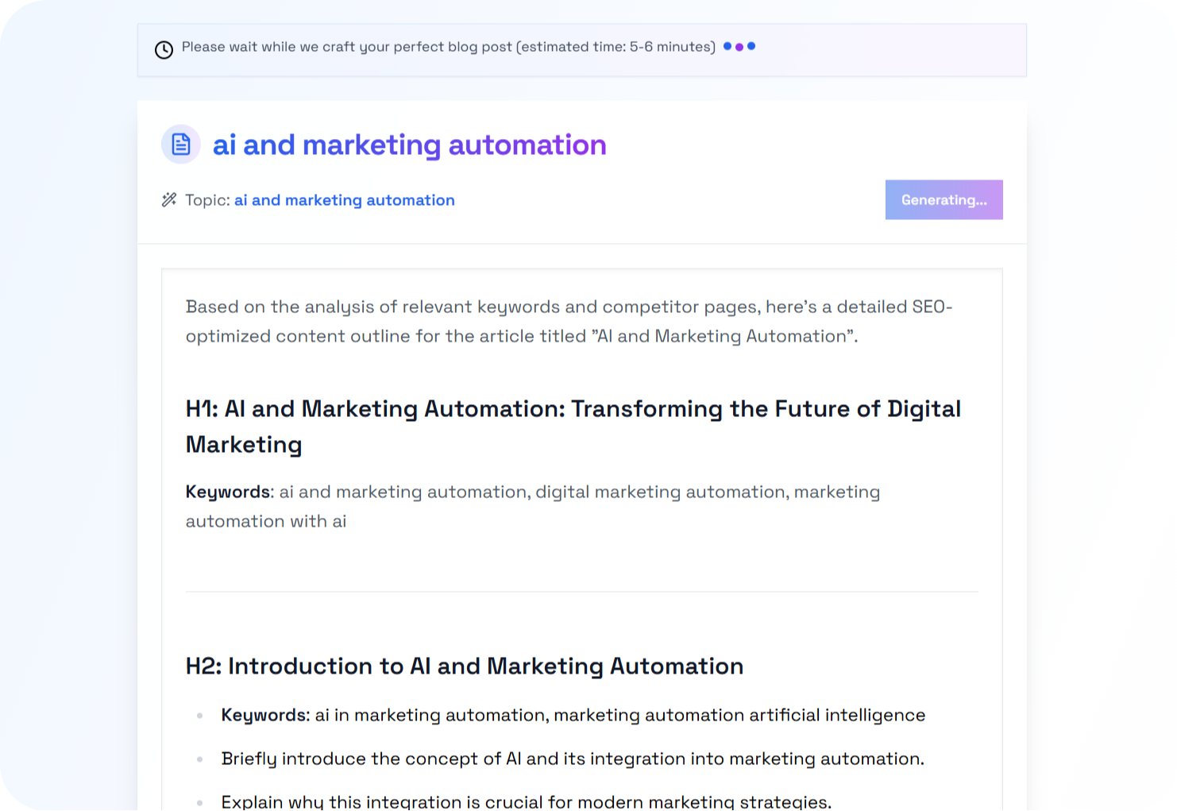Open the topic link 'ai and marketing automation'
The image size is (1177, 811).
[345, 199]
